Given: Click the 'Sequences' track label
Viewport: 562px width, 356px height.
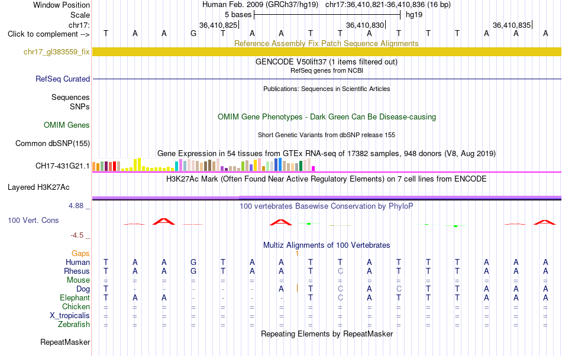Looking at the screenshot, I should click(x=70, y=98).
